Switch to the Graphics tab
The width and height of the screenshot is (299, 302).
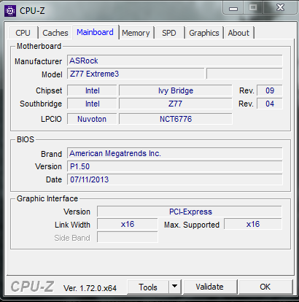(204, 33)
